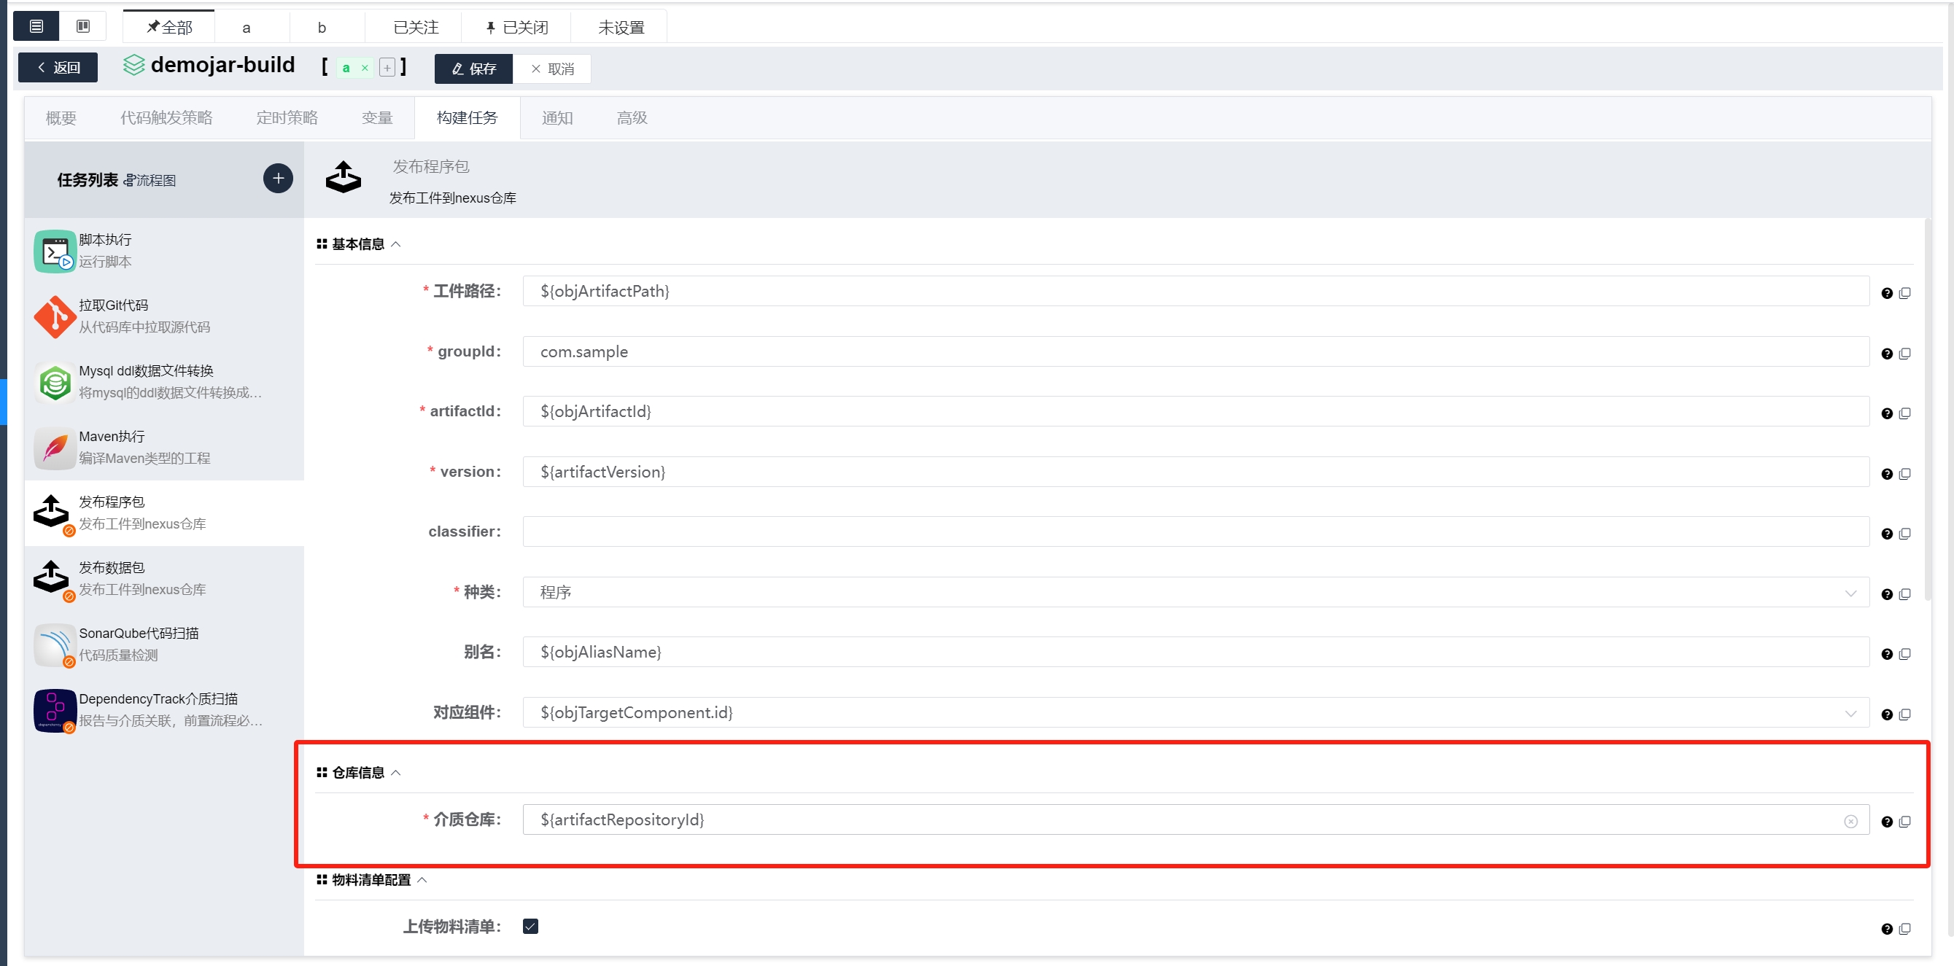The width and height of the screenshot is (1954, 966).
Task: Switch to the 变量 tab
Action: click(376, 118)
